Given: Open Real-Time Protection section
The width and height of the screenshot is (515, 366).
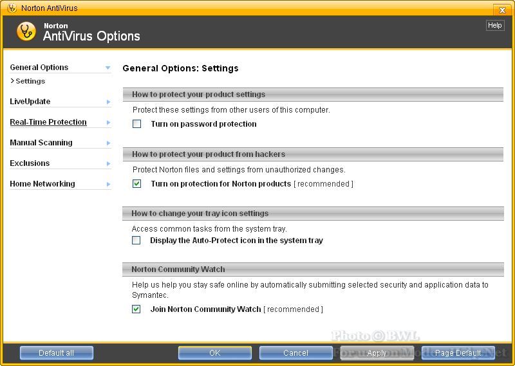Looking at the screenshot, I should pyautogui.click(x=48, y=122).
